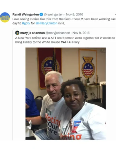Open Randi Weingarten display name
116x150 pixels.
(x=26, y=15)
